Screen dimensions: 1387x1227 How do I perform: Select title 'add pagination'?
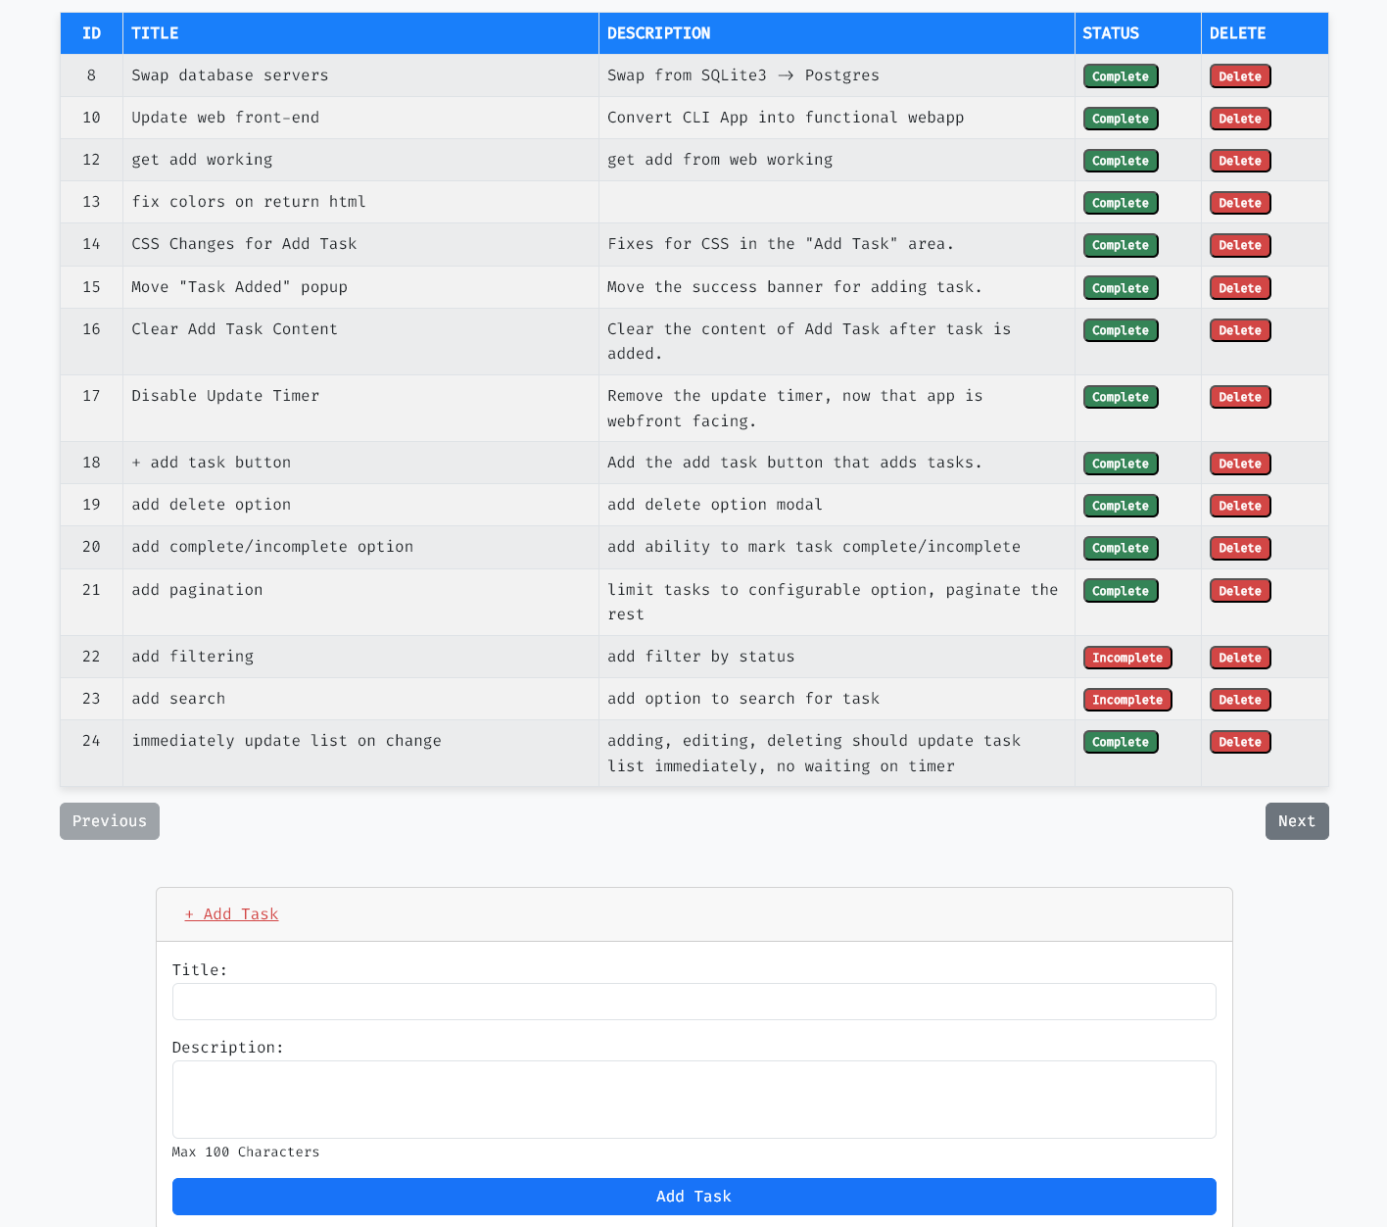[x=197, y=590]
